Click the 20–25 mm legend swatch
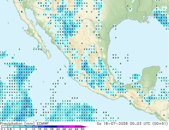169x130 pixels. coord(48,127)
